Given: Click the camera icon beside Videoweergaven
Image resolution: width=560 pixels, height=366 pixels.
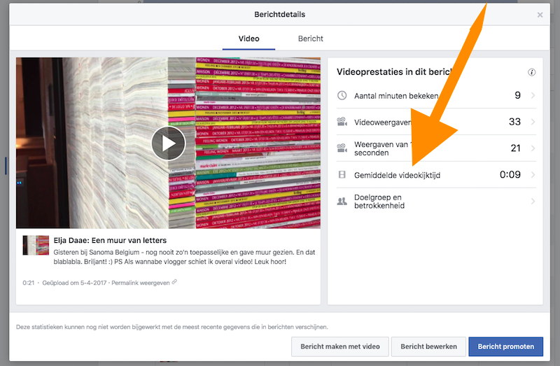Looking at the screenshot, I should pos(342,122).
